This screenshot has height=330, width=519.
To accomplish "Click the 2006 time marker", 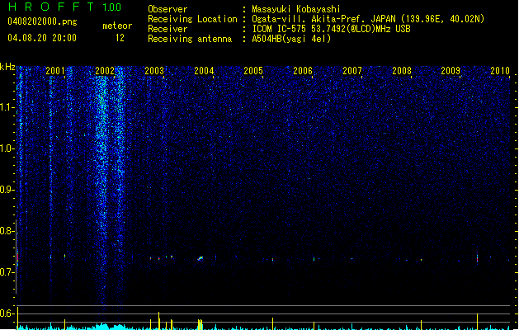I will 303,70.
